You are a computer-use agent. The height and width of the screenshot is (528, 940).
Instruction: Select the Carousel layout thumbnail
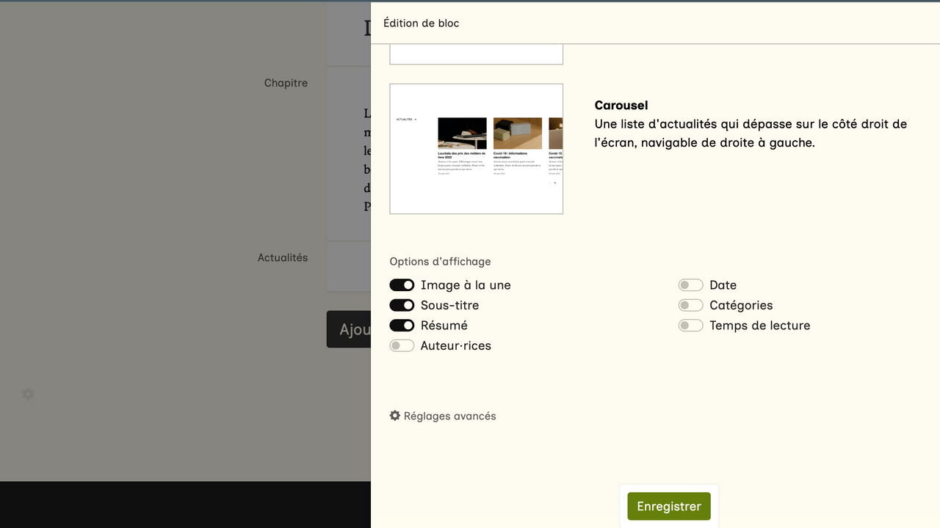coord(476,149)
